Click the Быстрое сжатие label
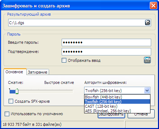The height and width of the screenshot is (129, 159). click(x=59, y=82)
